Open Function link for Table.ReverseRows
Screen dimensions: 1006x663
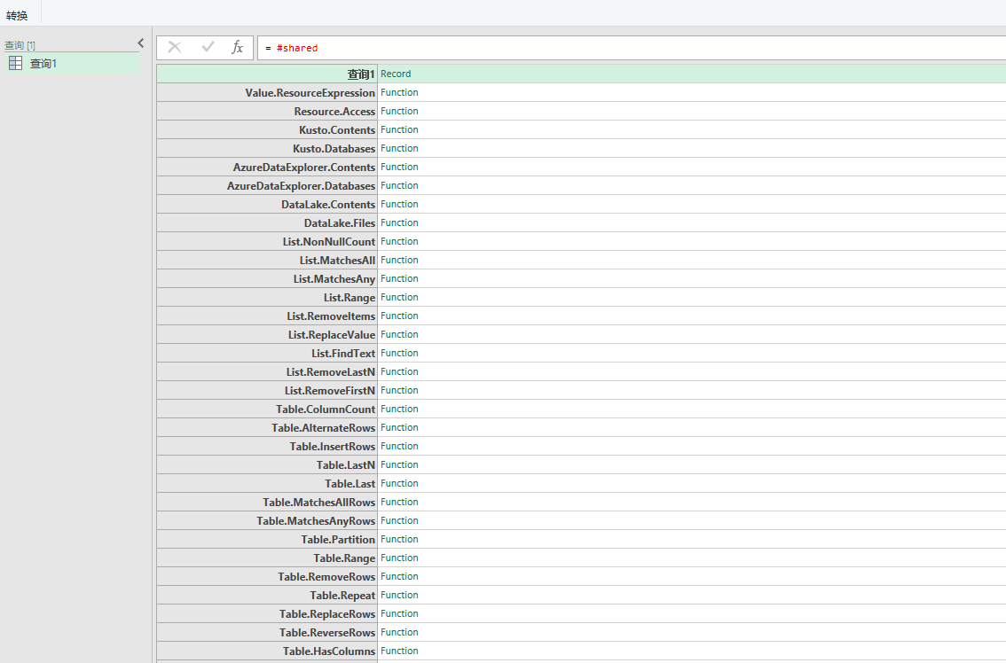399,632
